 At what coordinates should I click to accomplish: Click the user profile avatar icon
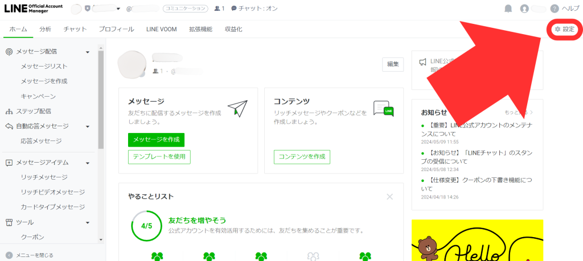pos(524,9)
